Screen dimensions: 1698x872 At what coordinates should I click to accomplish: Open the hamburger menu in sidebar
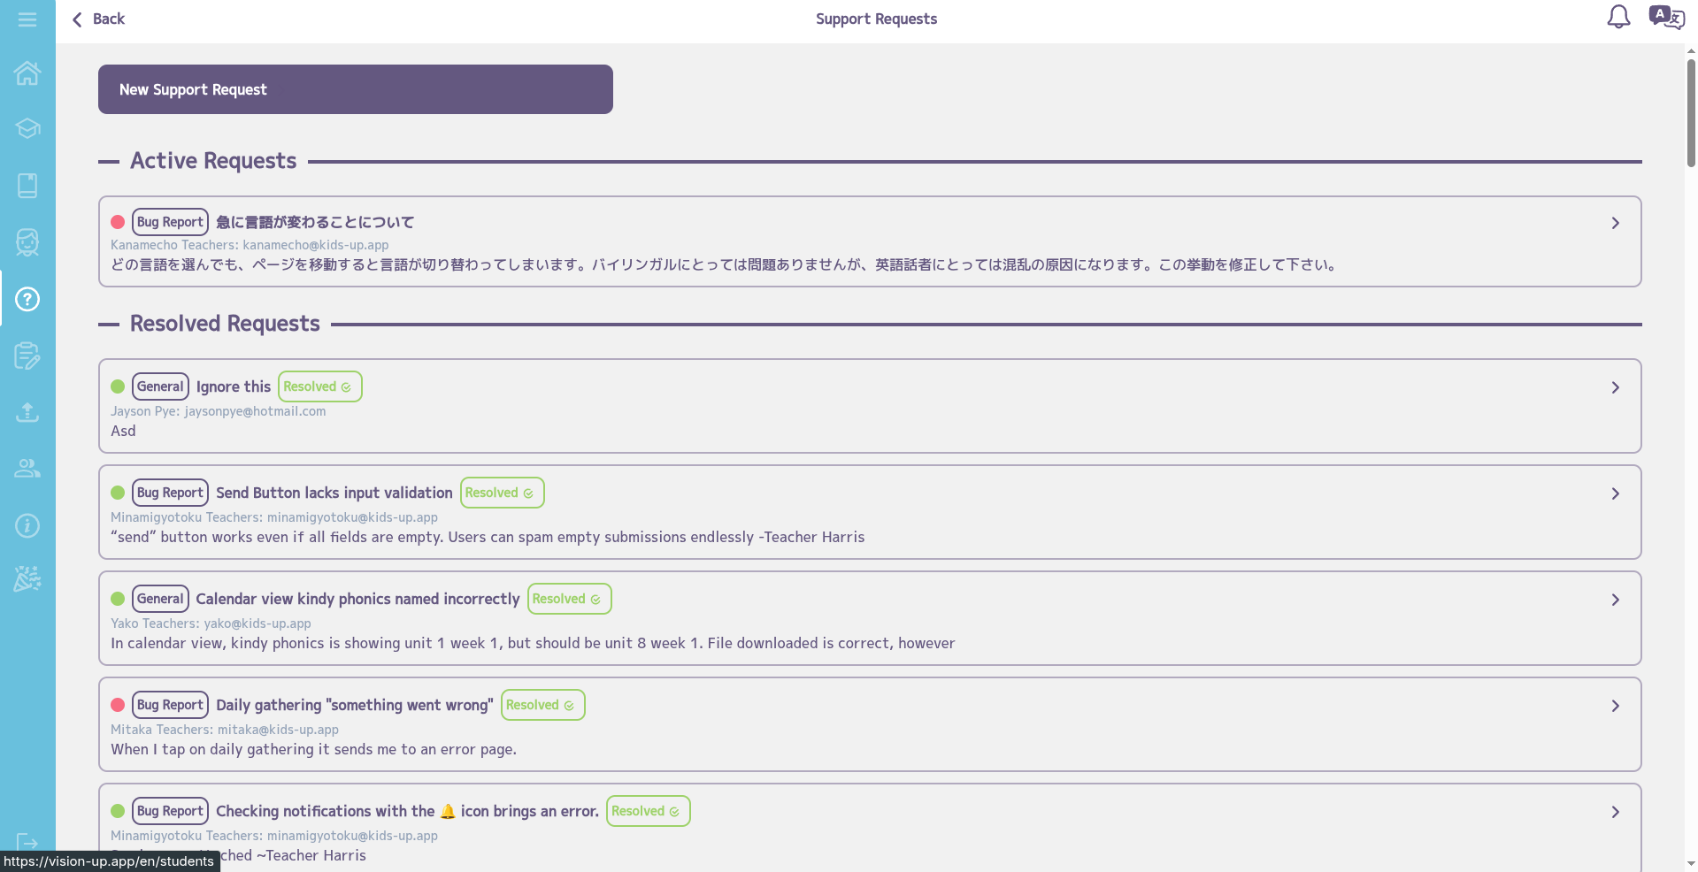point(27,19)
